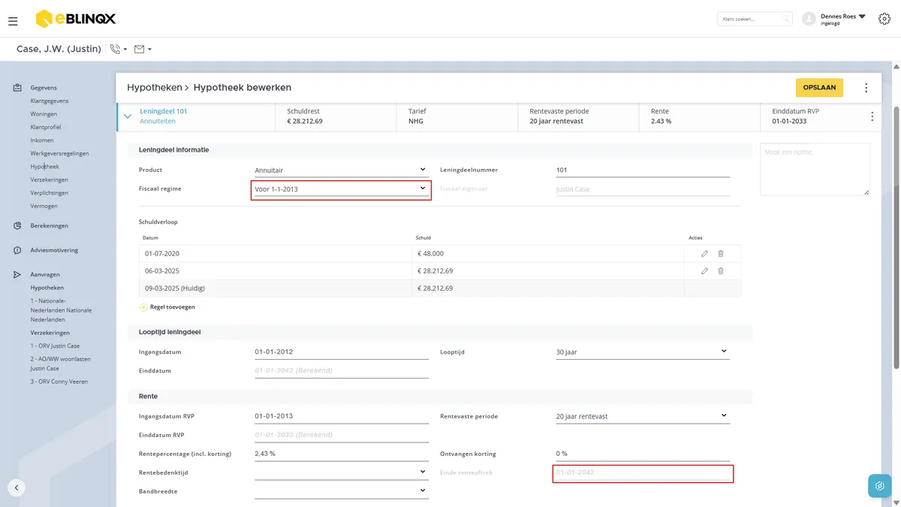Go to Klantgegevens in the sidebar
This screenshot has width=901, height=507.
(50, 101)
